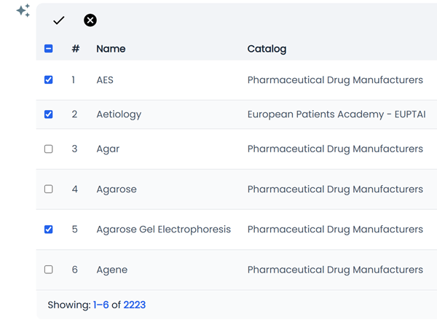437x325 pixels.
Task: Click the Agene term name
Action: pos(111,270)
